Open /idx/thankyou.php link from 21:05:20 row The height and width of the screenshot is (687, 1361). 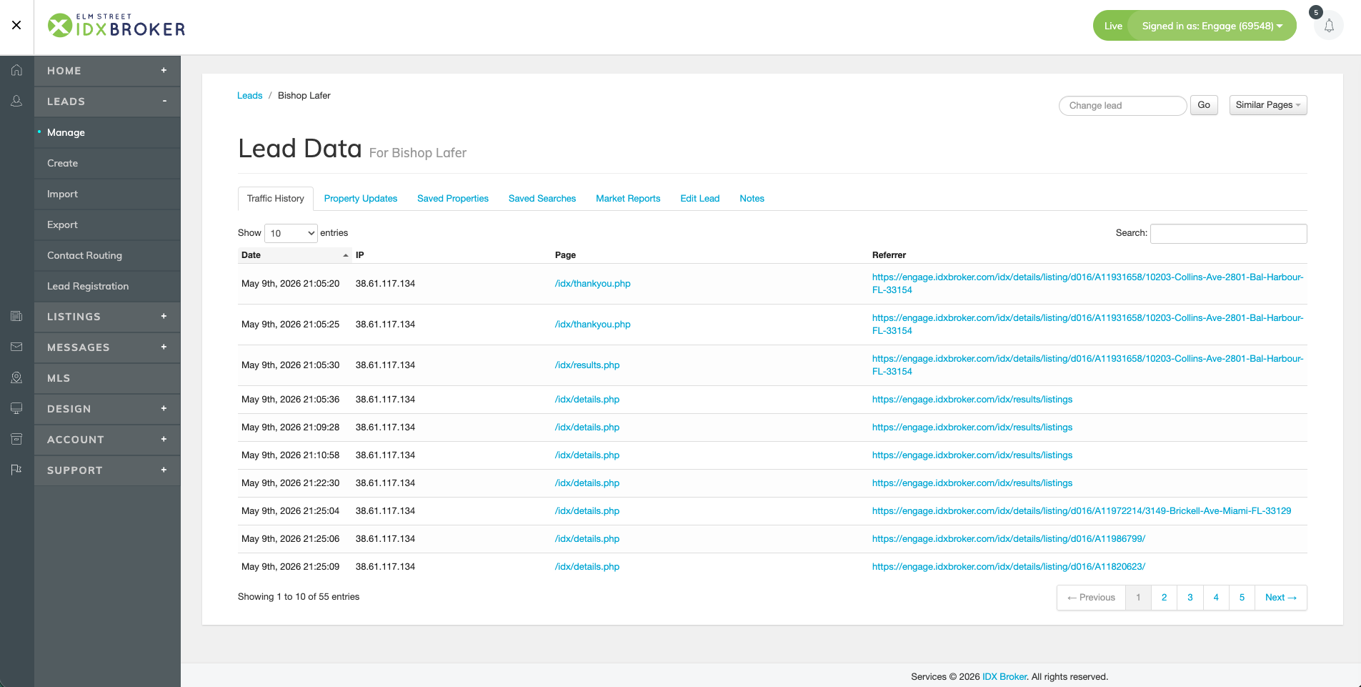tap(593, 284)
